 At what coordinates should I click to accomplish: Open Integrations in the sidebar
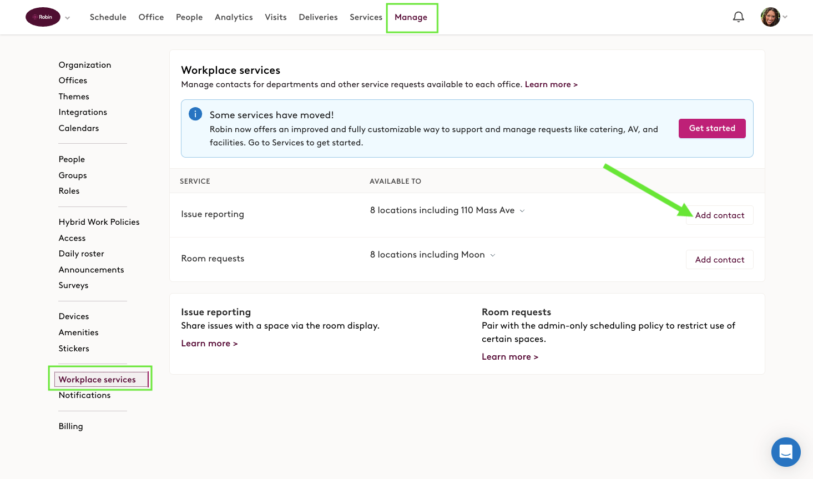(x=83, y=112)
